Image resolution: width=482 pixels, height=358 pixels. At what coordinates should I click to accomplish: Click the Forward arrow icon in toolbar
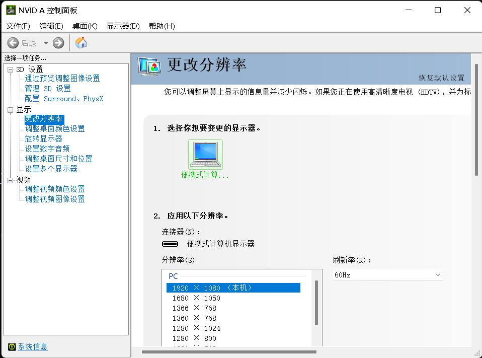58,43
